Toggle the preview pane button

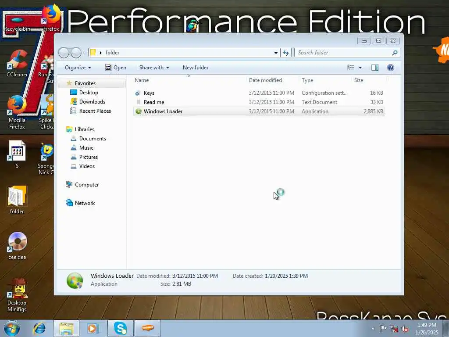click(374, 68)
